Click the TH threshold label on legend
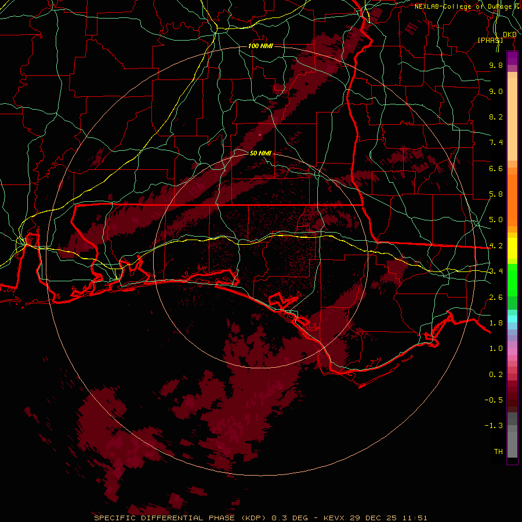This screenshot has height=522, width=522. [x=498, y=452]
